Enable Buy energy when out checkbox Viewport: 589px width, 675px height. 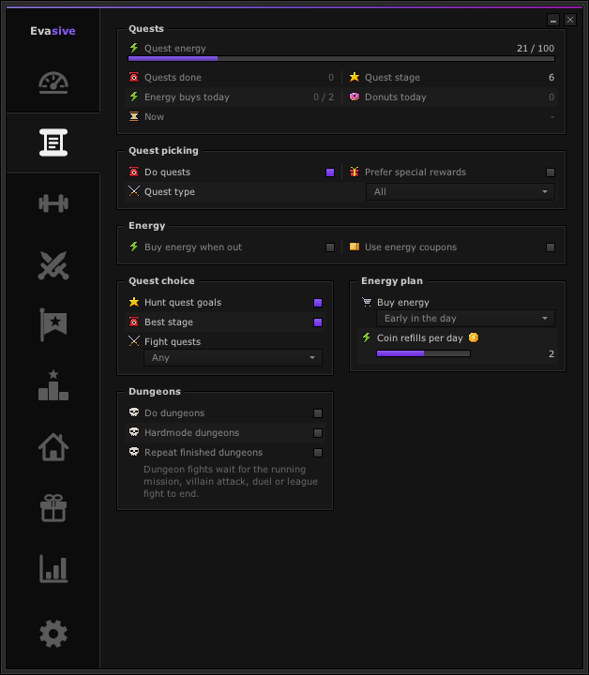(x=330, y=247)
